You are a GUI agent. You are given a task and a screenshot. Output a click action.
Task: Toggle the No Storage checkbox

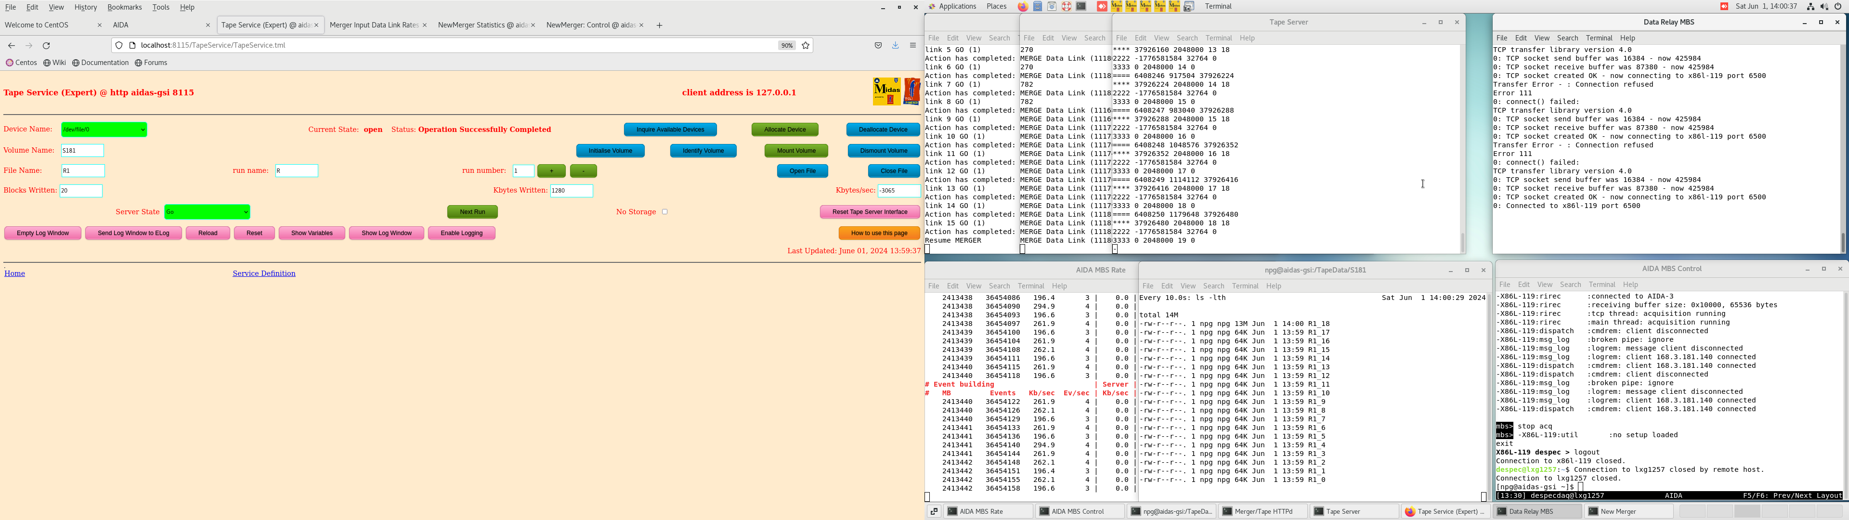(x=664, y=212)
